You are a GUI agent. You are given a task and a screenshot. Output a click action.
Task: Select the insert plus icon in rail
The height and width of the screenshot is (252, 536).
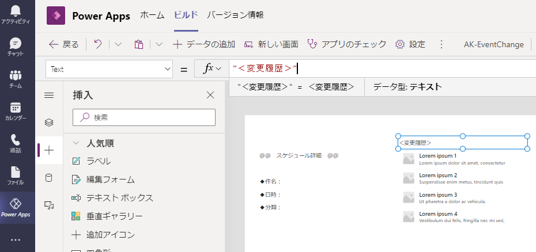[49, 150]
